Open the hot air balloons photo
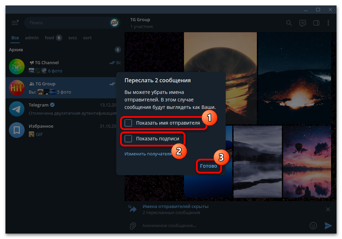 tap(307, 162)
